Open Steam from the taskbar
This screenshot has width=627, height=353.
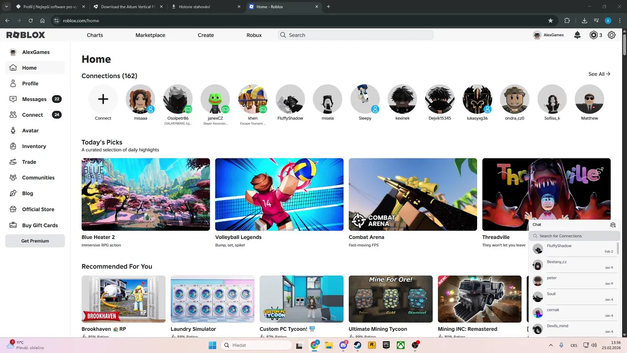pyautogui.click(x=358, y=345)
